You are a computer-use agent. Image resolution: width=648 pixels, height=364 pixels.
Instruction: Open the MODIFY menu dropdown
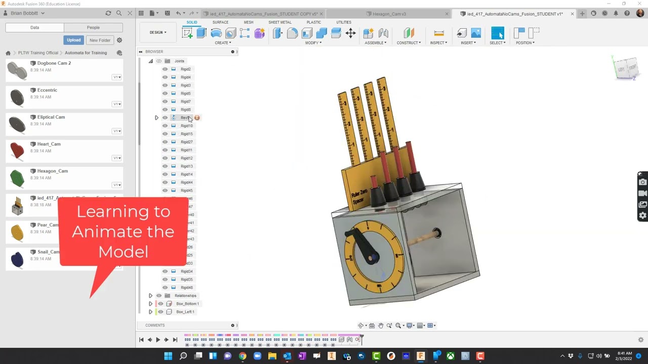pyautogui.click(x=313, y=43)
